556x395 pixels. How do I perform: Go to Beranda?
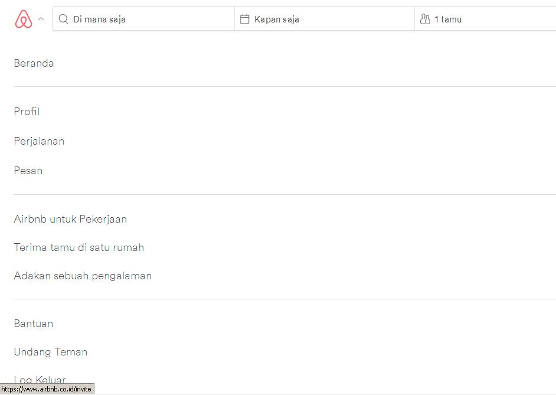(x=34, y=63)
